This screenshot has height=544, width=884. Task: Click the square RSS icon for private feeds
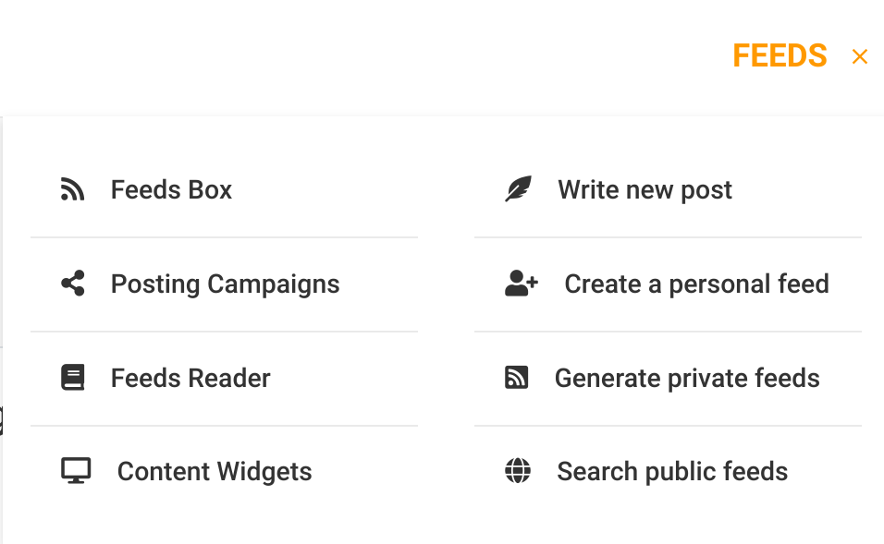click(517, 378)
